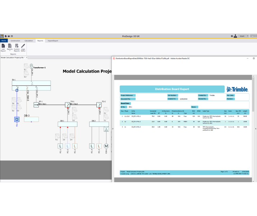This screenshot has width=257, height=216.
Task: Click the left-edge pane expander arrow in Acrobat
Action: tap(113, 129)
